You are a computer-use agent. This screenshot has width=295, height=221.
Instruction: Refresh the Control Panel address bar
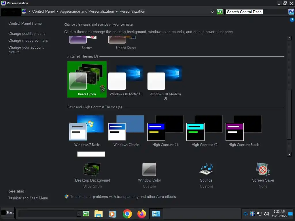click(220, 12)
